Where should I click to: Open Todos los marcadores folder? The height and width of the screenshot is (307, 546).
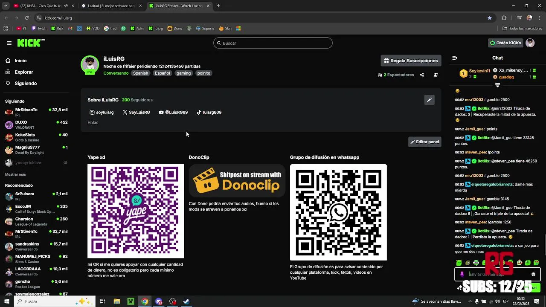click(522, 29)
